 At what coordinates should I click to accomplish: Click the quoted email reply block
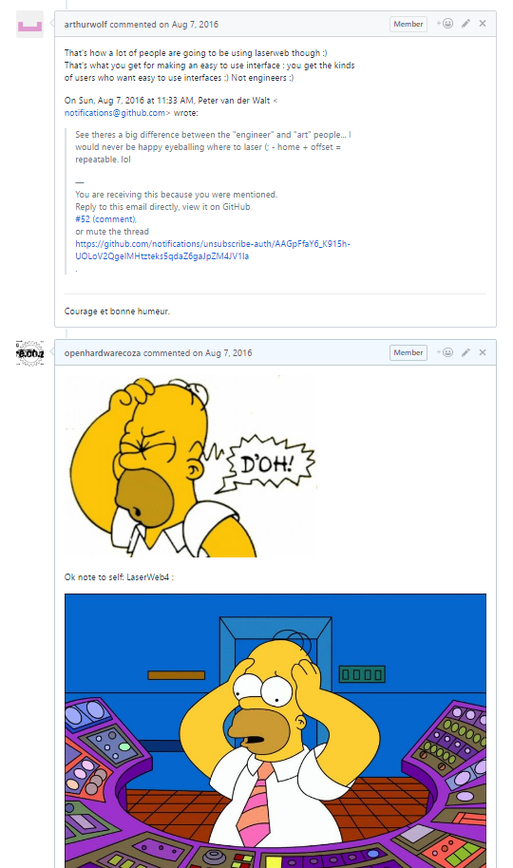tap(214, 201)
